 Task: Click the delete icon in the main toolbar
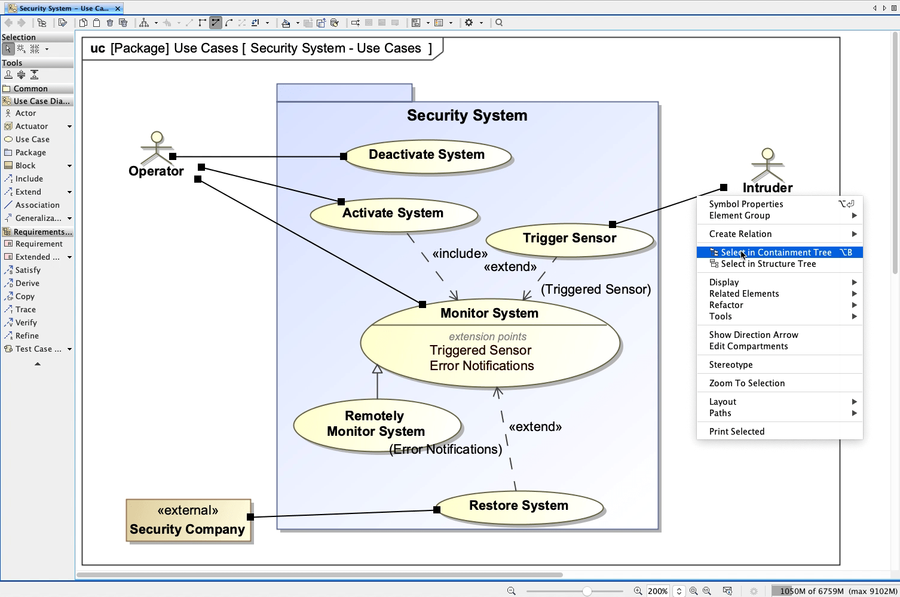coord(109,22)
